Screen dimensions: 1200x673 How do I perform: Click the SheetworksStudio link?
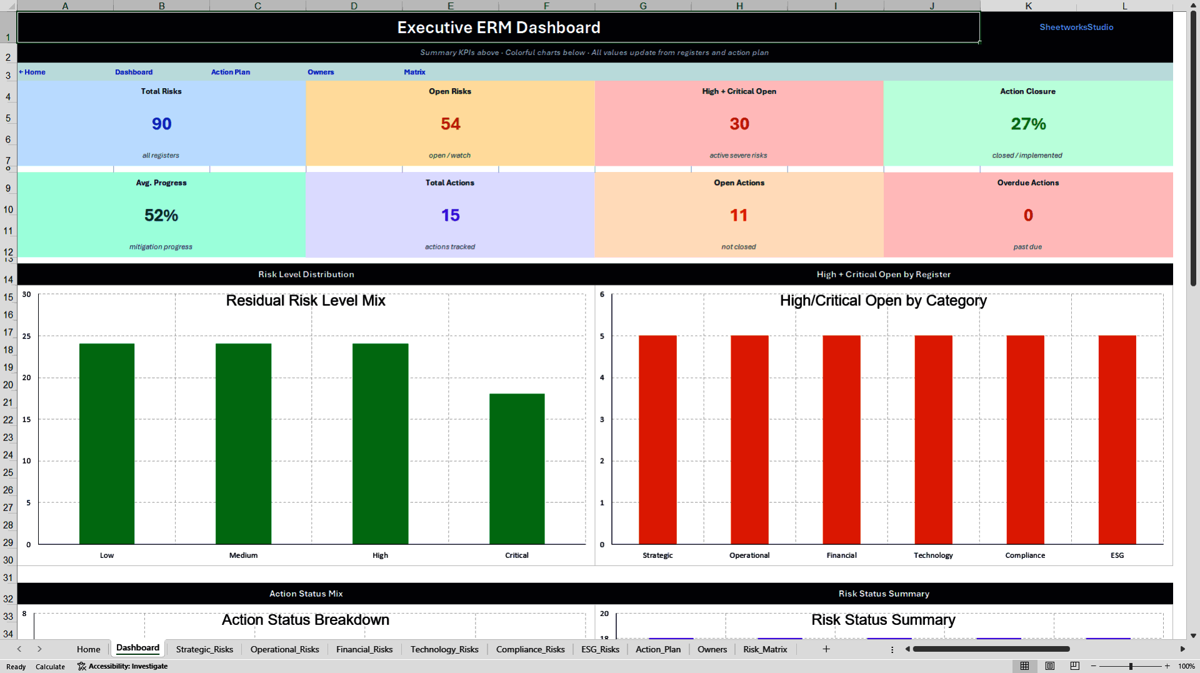[1076, 27]
